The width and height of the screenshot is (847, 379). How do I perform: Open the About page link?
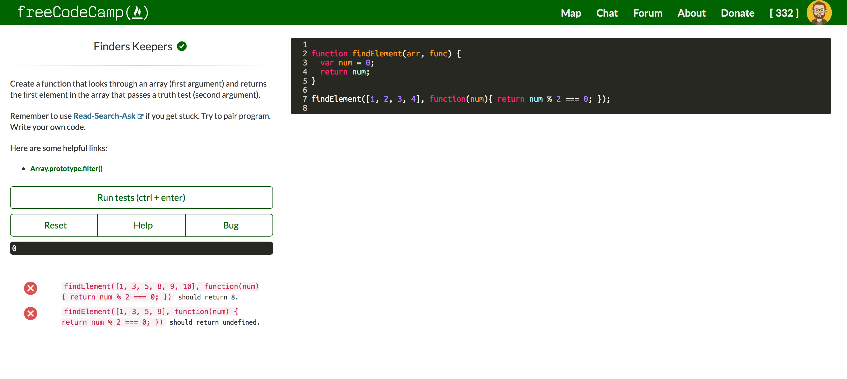[x=691, y=13]
